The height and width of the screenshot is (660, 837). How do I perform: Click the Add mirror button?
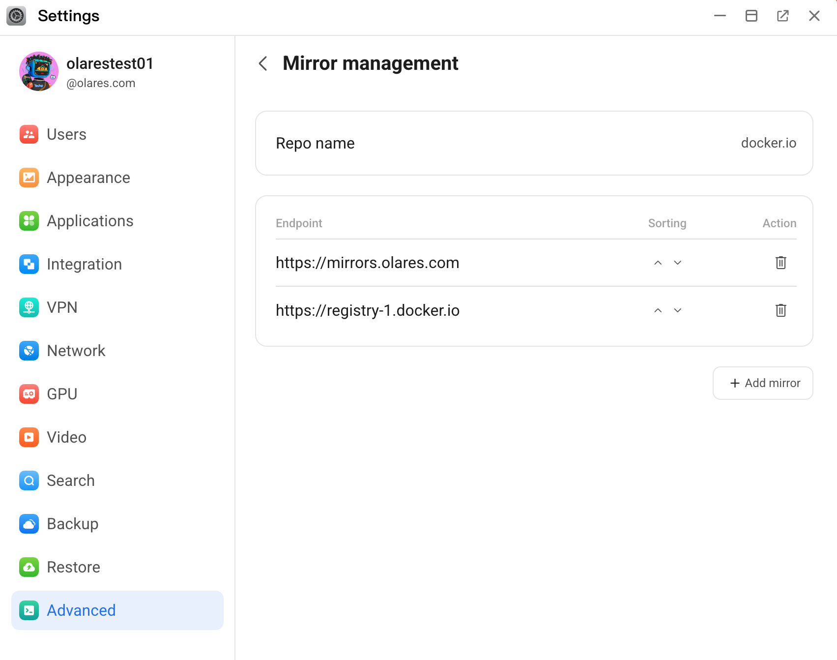pyautogui.click(x=762, y=383)
